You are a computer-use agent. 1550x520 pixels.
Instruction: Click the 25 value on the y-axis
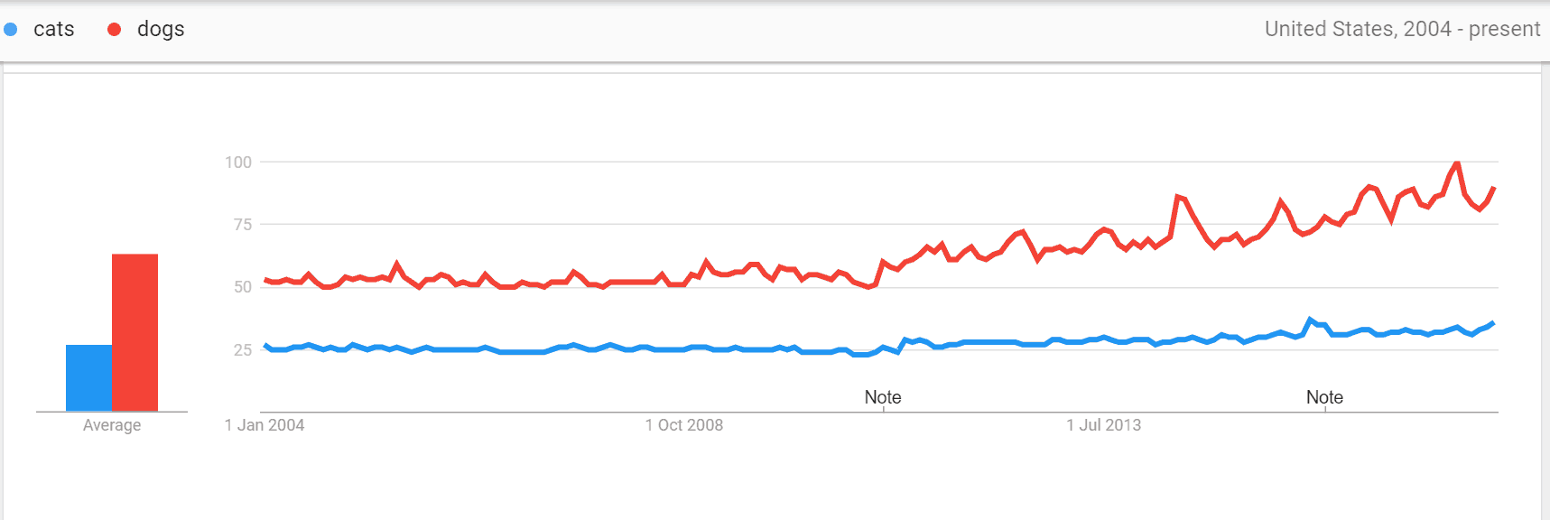pos(243,349)
